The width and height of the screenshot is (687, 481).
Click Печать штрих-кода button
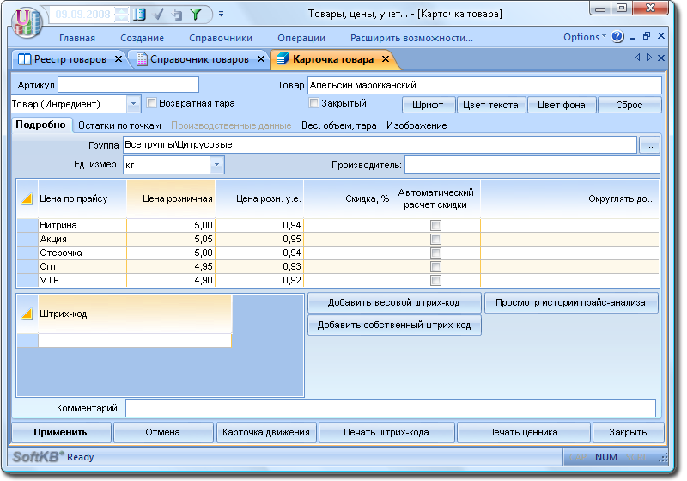click(x=386, y=432)
